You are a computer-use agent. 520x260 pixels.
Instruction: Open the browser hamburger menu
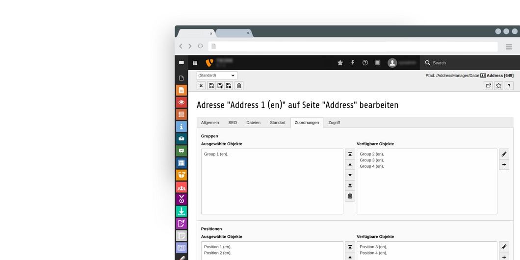509,47
